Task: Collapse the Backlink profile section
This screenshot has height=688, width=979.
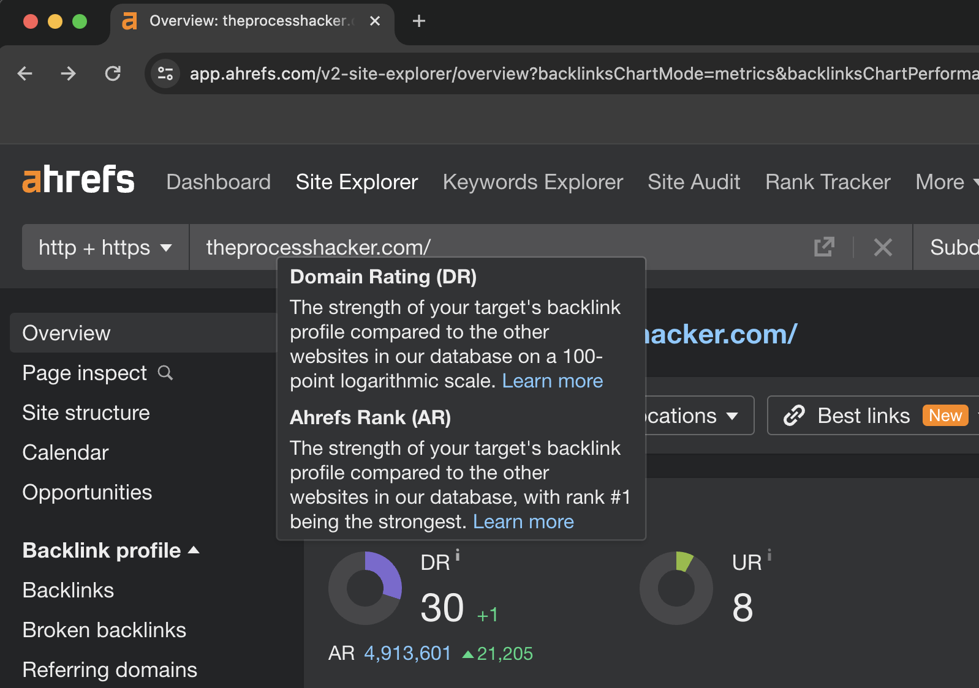Action: click(x=111, y=550)
